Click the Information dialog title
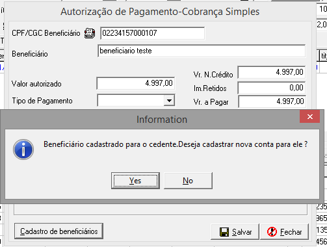 (162, 120)
